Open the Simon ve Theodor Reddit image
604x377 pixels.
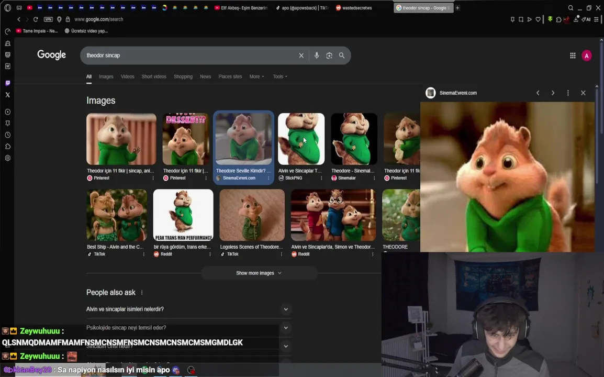(333, 215)
